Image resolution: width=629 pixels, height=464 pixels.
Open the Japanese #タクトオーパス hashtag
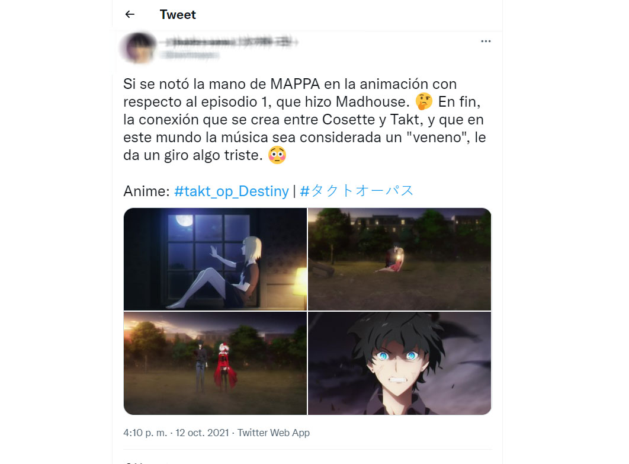point(357,191)
